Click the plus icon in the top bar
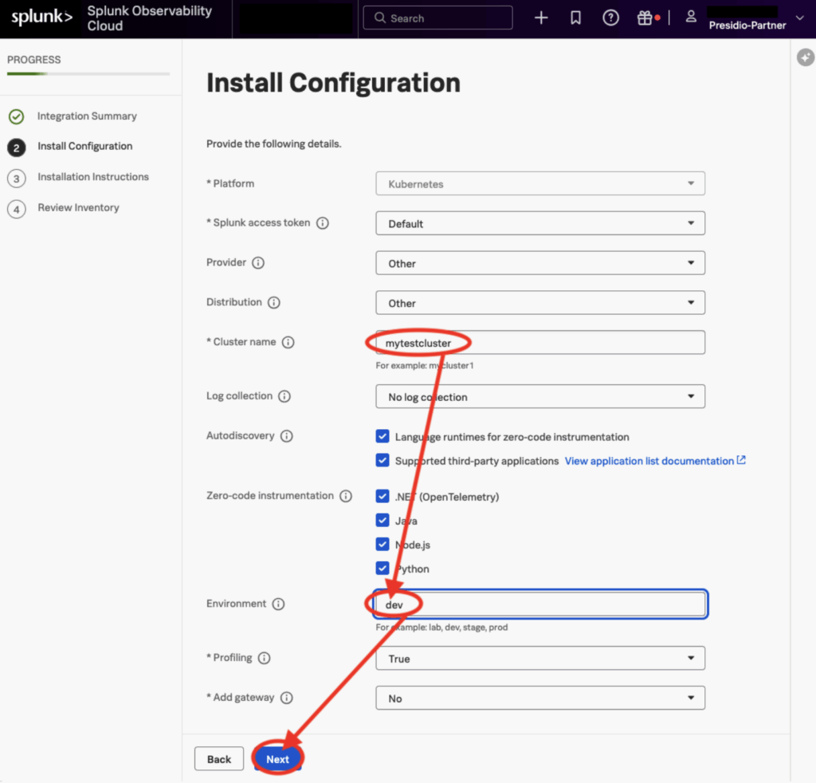 [540, 17]
